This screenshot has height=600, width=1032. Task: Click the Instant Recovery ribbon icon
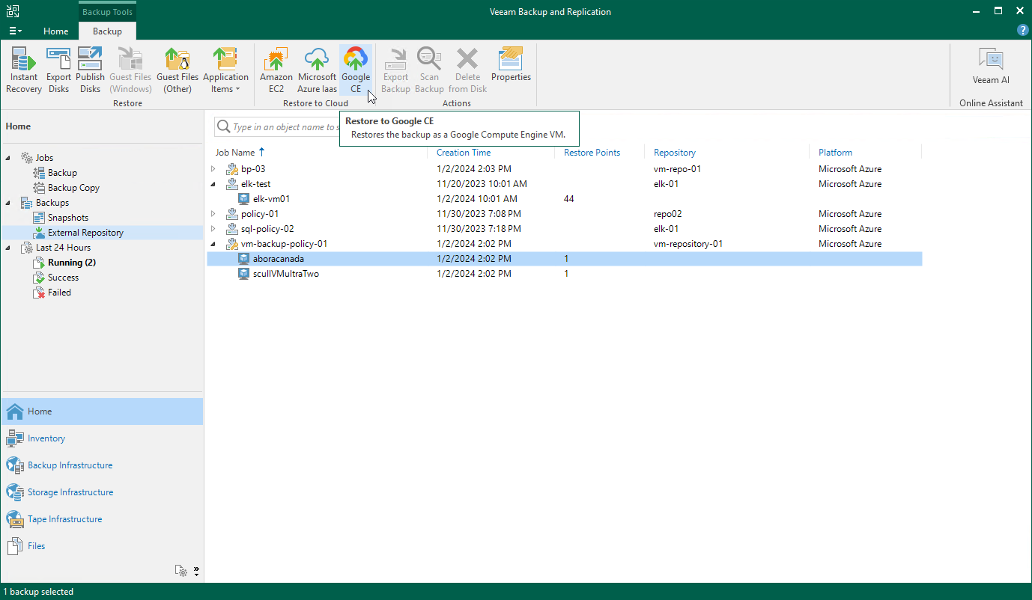(24, 70)
